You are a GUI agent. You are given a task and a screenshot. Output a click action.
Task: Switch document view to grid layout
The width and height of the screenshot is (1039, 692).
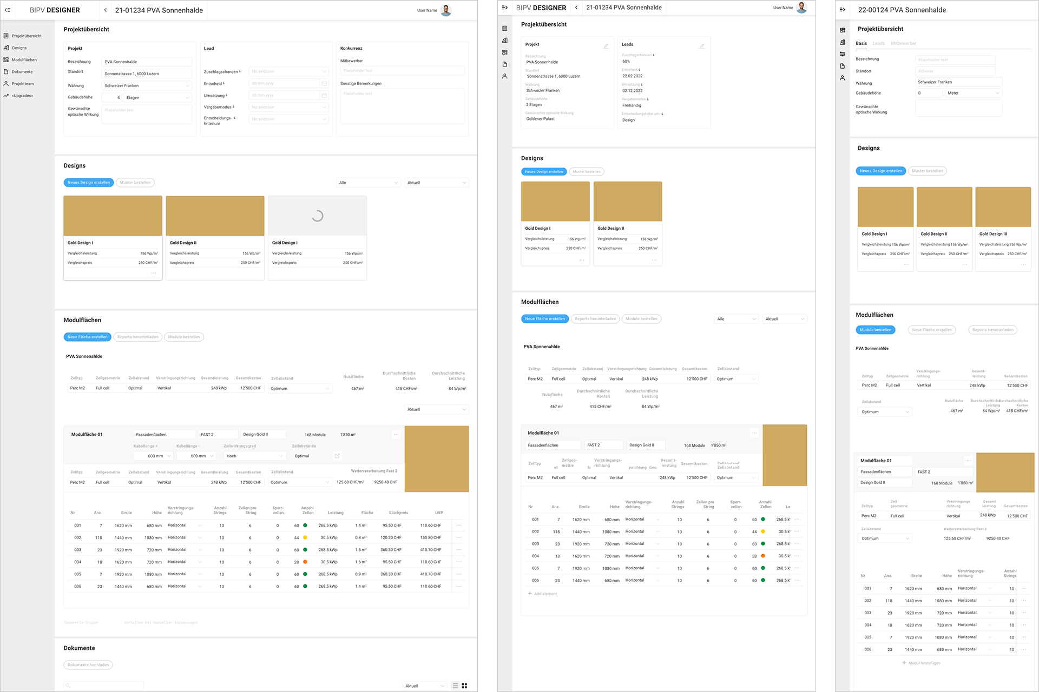(x=464, y=686)
